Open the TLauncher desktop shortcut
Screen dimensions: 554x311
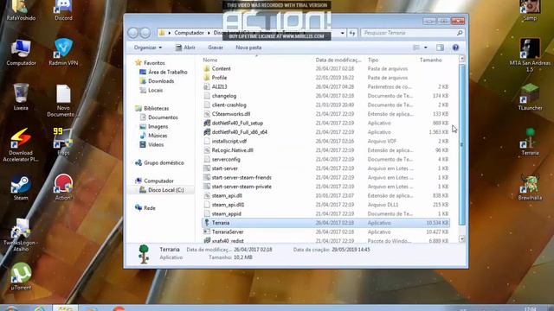530,97
